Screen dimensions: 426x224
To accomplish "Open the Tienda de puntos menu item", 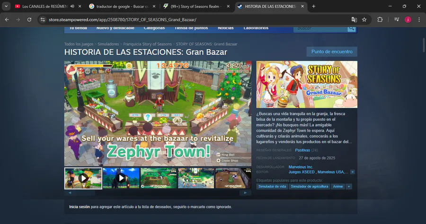I will [191, 28].
